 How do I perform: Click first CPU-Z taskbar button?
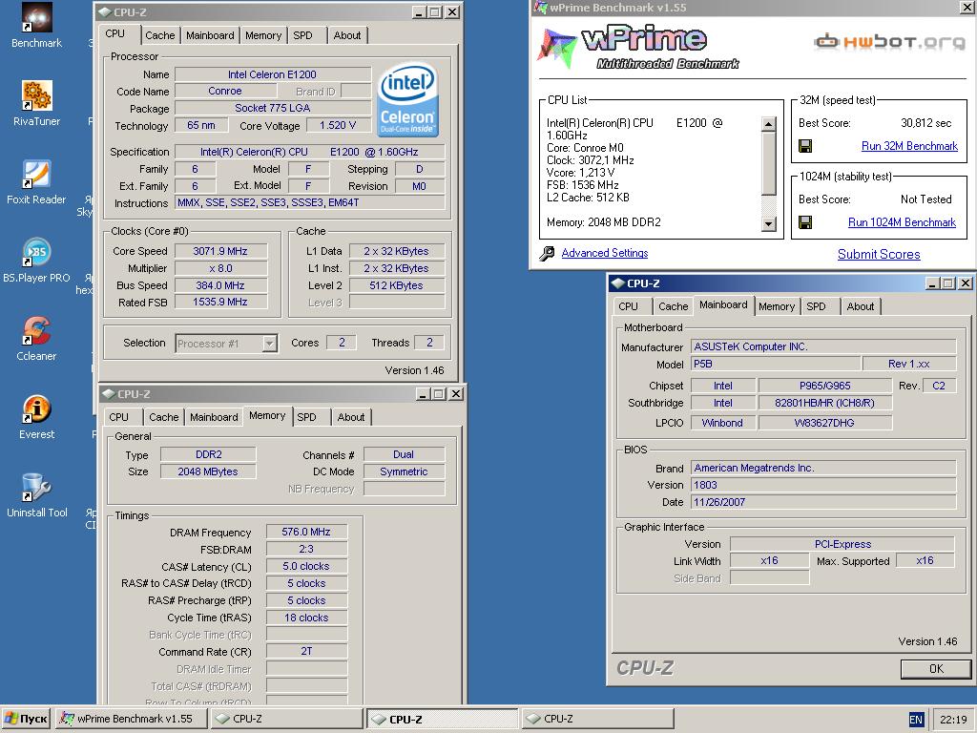click(x=286, y=719)
